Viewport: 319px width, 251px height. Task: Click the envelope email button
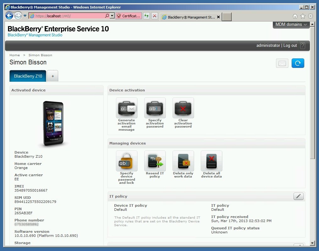(282, 63)
